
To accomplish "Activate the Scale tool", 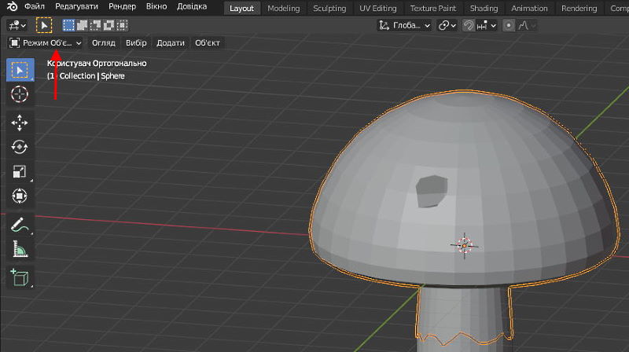I will coord(20,171).
